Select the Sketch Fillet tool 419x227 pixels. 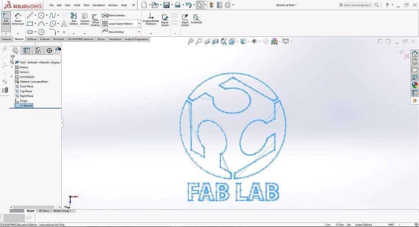[x=53, y=32]
